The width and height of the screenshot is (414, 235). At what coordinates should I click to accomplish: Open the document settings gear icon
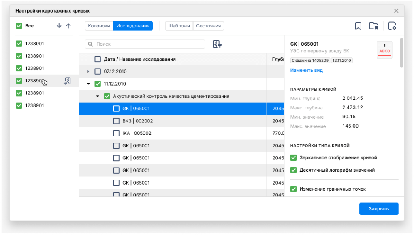(392, 26)
